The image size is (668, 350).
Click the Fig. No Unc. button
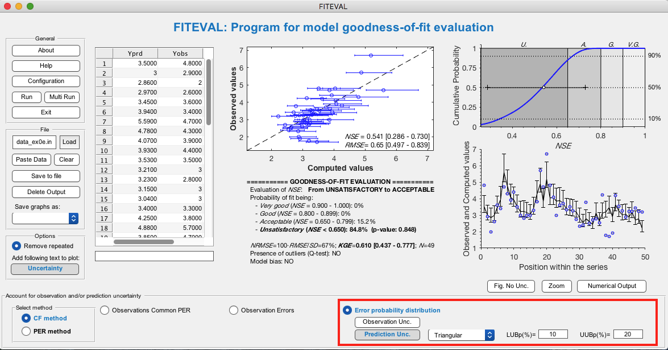click(x=511, y=286)
